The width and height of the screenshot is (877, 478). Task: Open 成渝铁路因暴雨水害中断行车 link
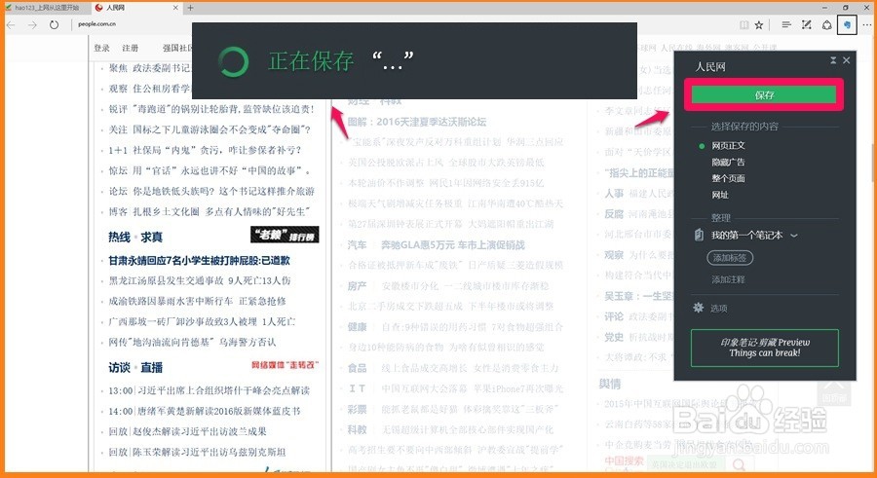pyautogui.click(x=197, y=301)
